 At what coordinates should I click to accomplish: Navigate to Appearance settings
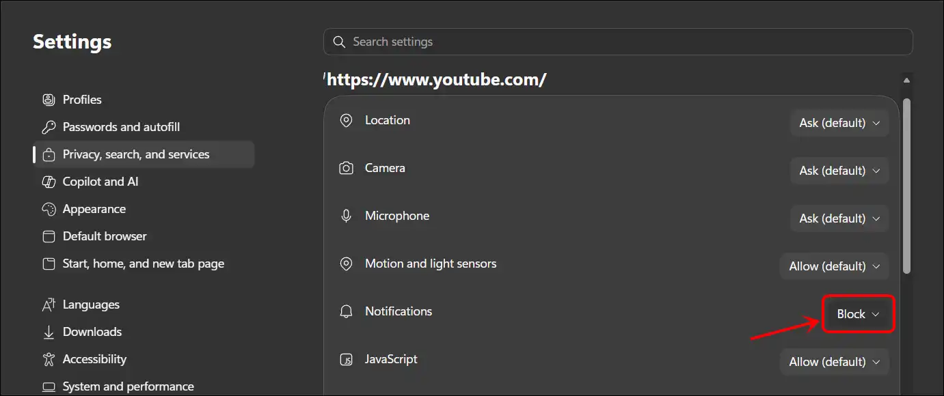(144, 209)
